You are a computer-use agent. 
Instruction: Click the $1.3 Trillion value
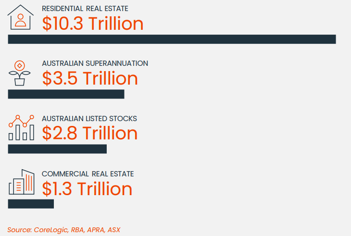tap(87, 188)
